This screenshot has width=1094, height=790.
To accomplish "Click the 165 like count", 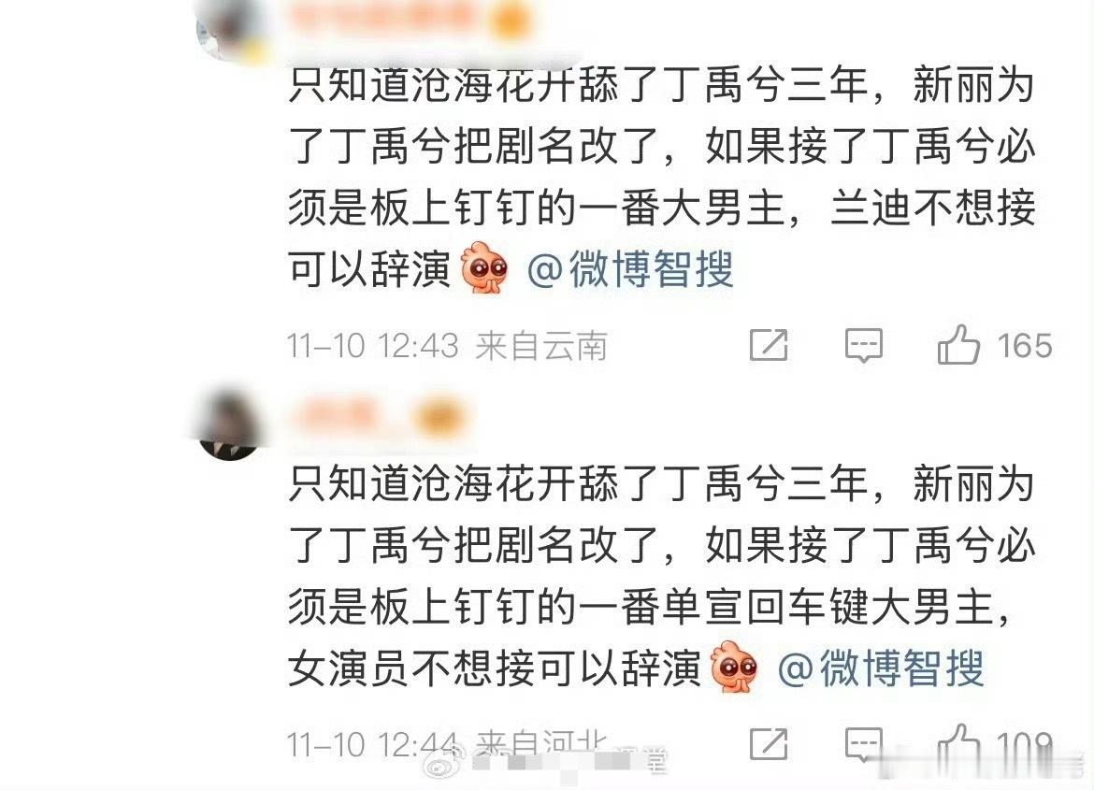I will pos(1024,346).
